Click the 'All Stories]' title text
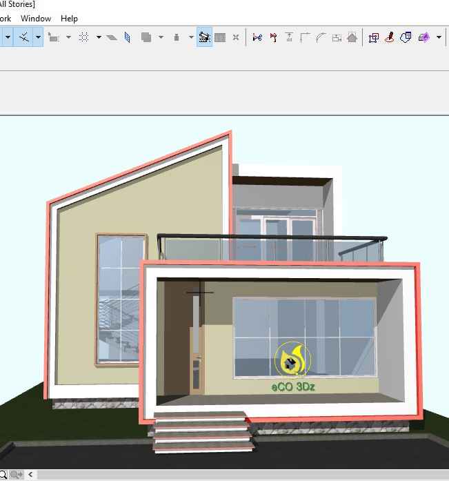Screen dimensions: 449x481 pos(17,4)
